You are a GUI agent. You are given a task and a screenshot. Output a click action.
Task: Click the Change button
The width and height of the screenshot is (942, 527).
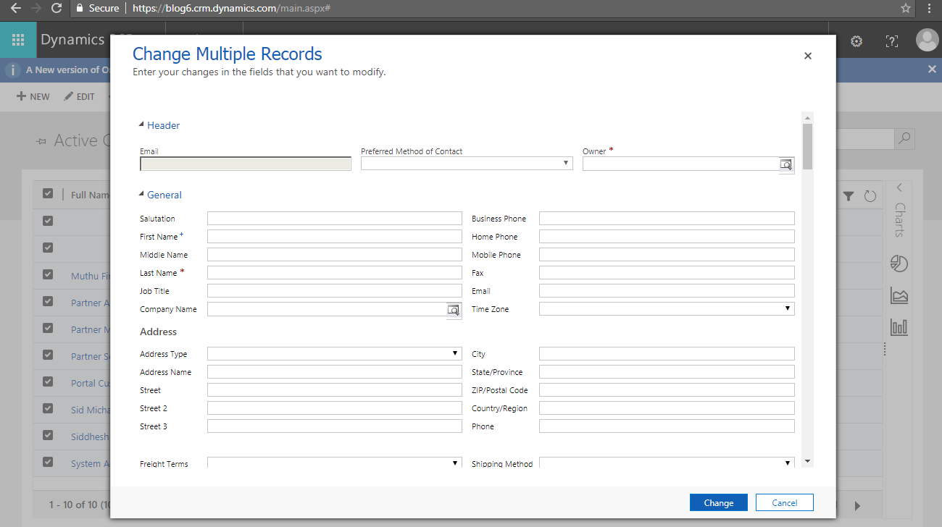tap(718, 502)
